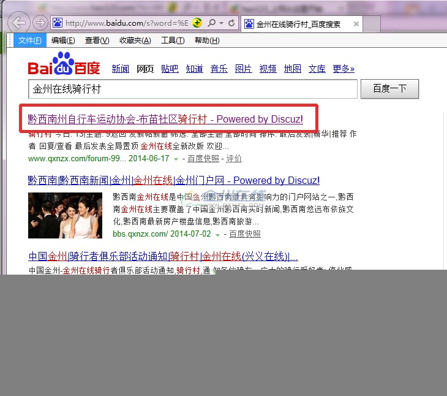The width and height of the screenshot is (447, 396).
Task: Open the 文件(F) menu
Action: 29,40
